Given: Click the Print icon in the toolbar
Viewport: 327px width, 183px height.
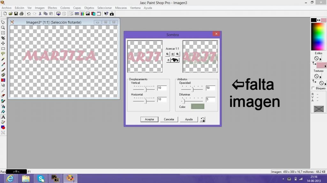Looking at the screenshot, I should click(x=21, y=14).
